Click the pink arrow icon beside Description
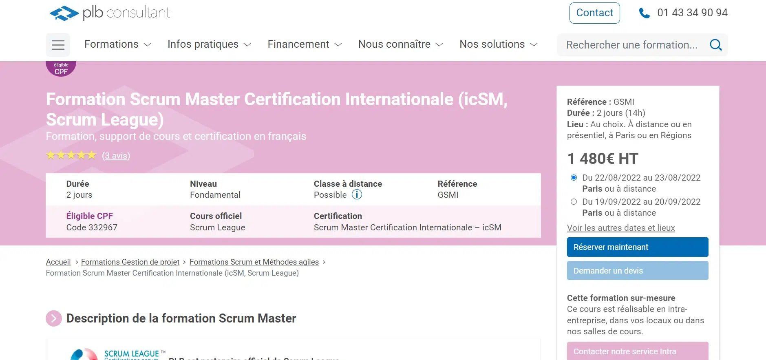 click(54, 318)
